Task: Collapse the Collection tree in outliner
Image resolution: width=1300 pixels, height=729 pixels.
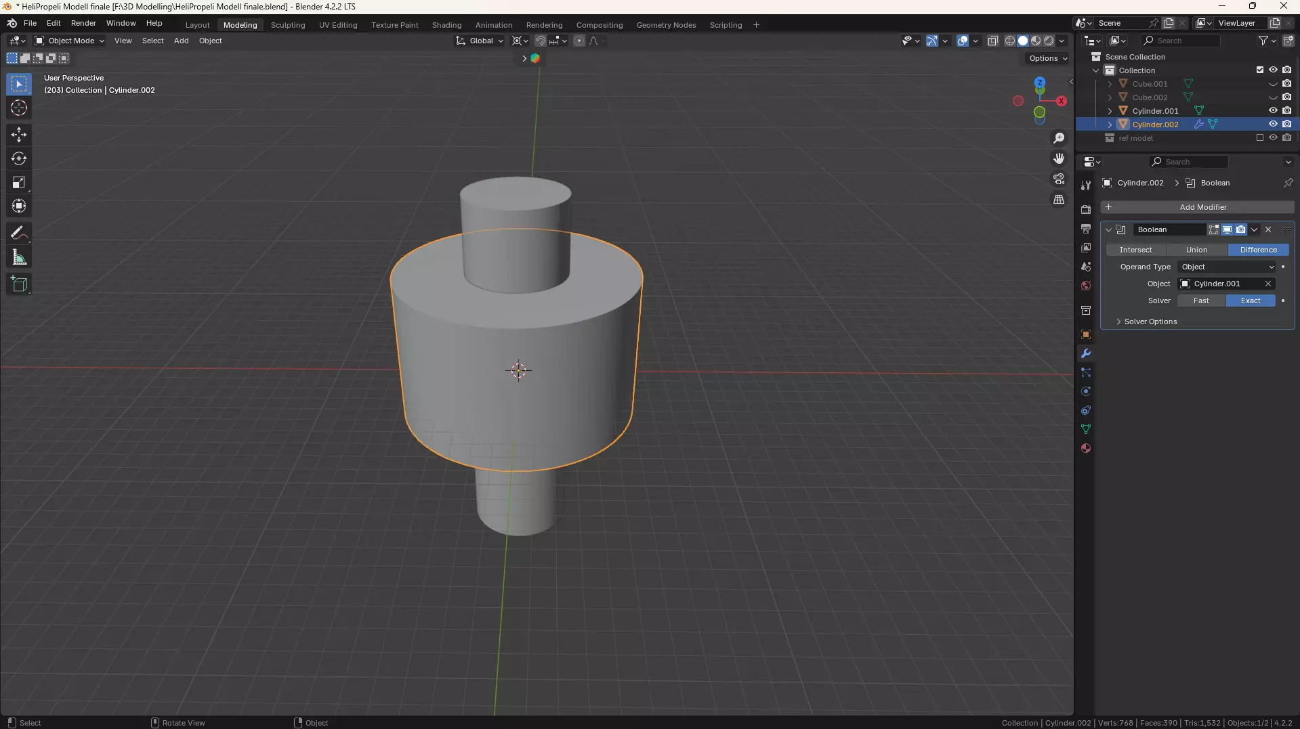Action: 1096,70
